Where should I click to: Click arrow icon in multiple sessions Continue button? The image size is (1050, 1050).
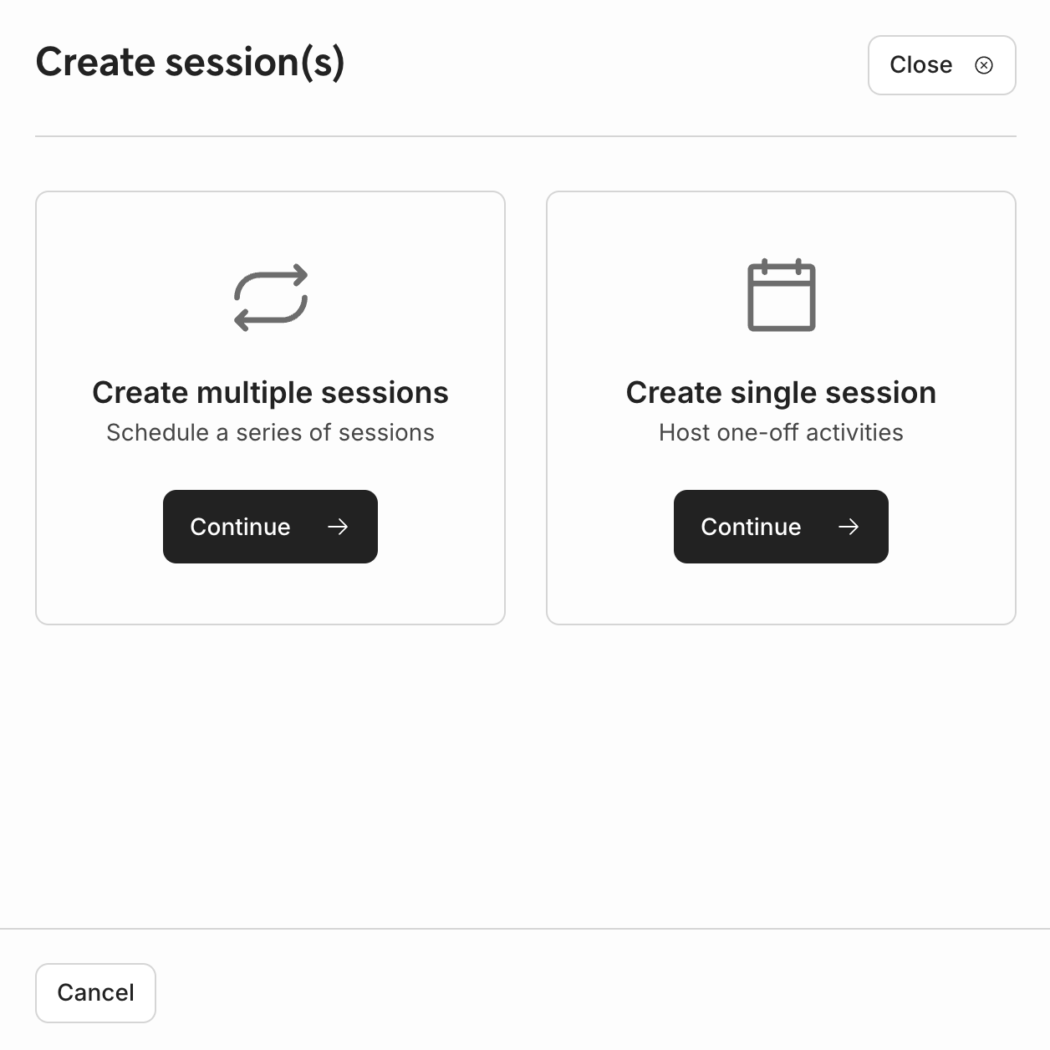(338, 527)
